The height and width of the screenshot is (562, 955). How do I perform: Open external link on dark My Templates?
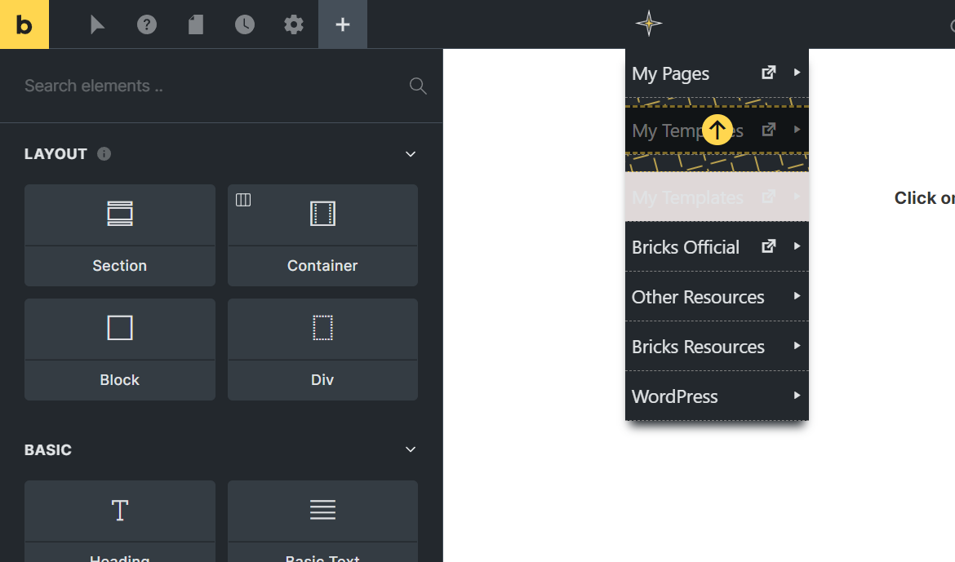pyautogui.click(x=769, y=130)
